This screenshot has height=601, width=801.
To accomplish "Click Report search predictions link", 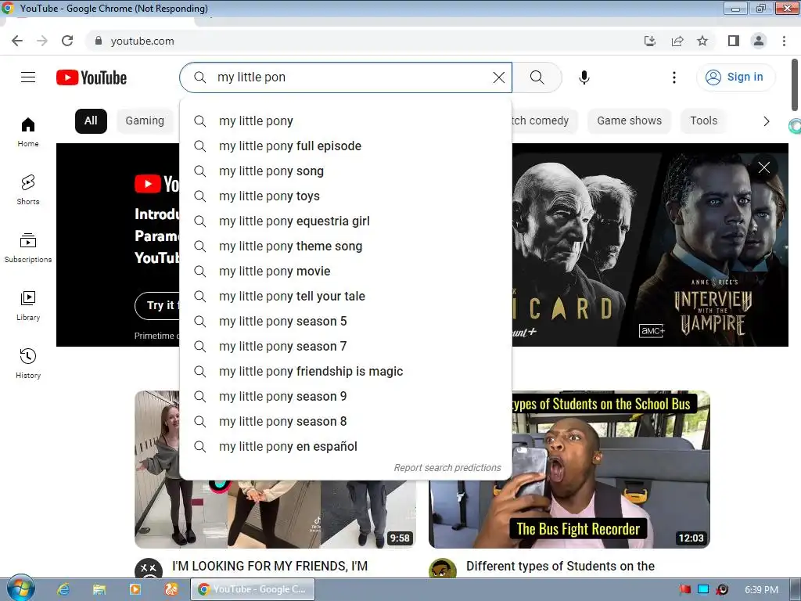I will tap(447, 468).
